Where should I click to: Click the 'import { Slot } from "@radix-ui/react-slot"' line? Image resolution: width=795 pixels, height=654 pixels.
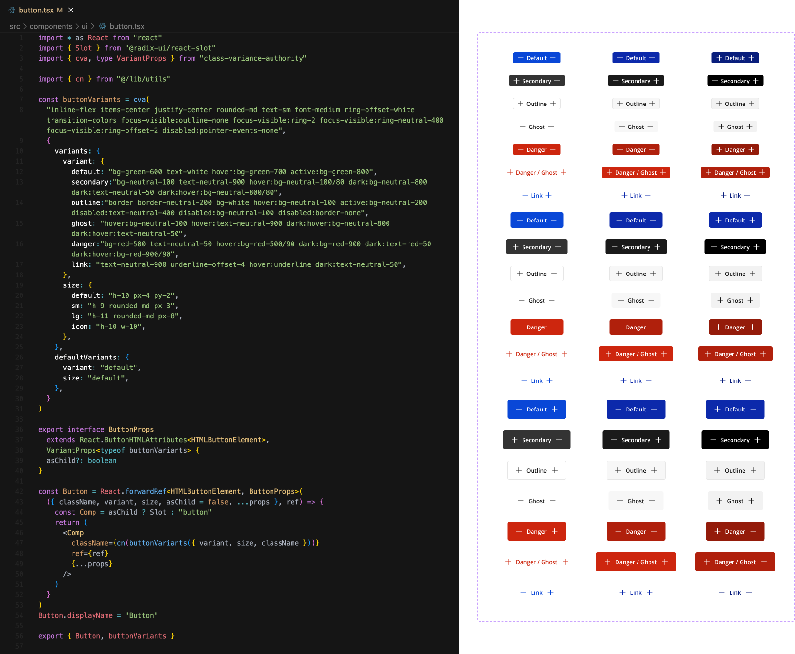(x=127, y=48)
